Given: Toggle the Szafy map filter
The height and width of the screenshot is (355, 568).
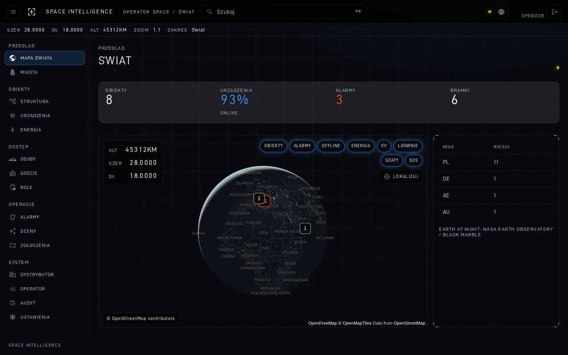Looking at the screenshot, I should [x=392, y=161].
